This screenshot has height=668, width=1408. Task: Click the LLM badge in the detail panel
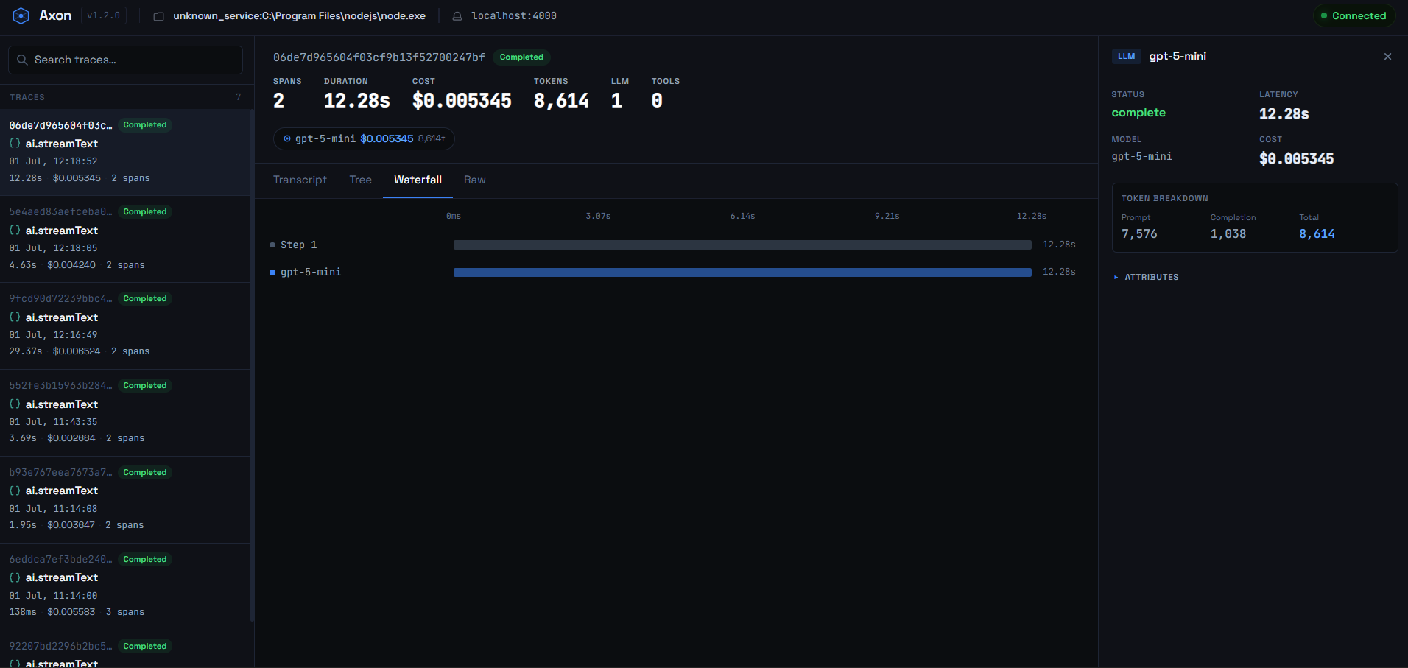[1127, 57]
